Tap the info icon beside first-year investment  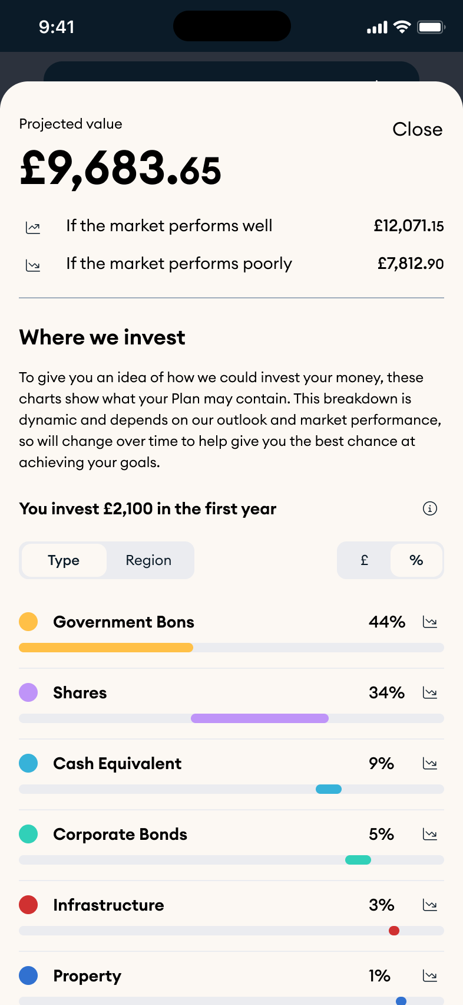coord(430,508)
